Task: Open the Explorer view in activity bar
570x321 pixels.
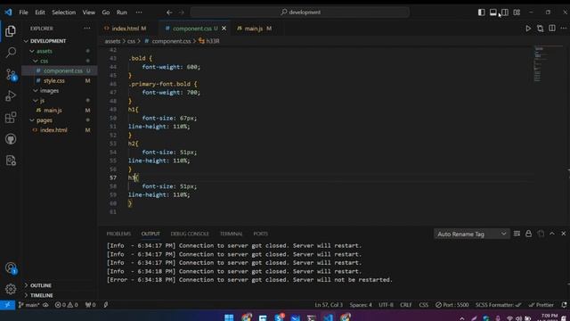Action: (x=11, y=31)
